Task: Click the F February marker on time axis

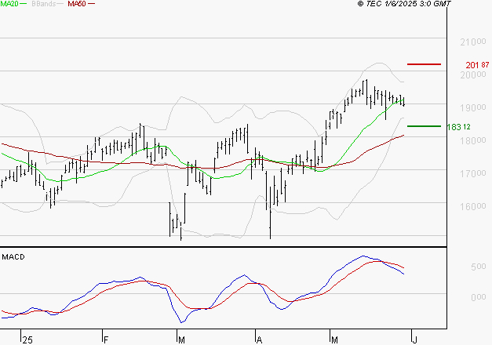Action: tap(106, 340)
